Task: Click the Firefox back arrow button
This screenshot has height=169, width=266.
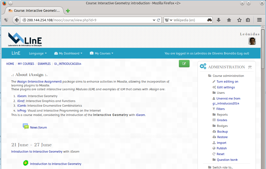Action: [x=16, y=20]
